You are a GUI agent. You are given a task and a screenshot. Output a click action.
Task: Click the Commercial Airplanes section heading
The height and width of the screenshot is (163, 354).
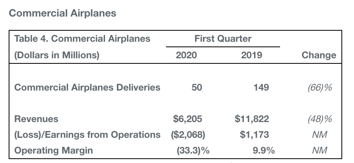point(63,13)
